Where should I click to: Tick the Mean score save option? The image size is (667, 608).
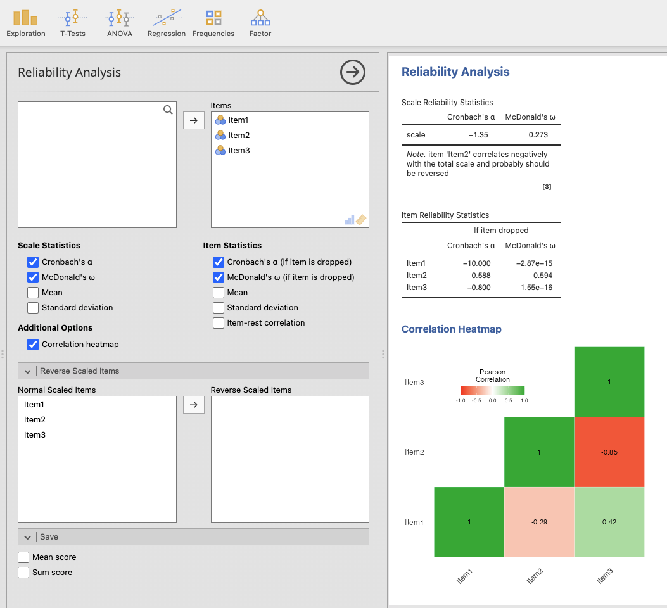[23, 557]
